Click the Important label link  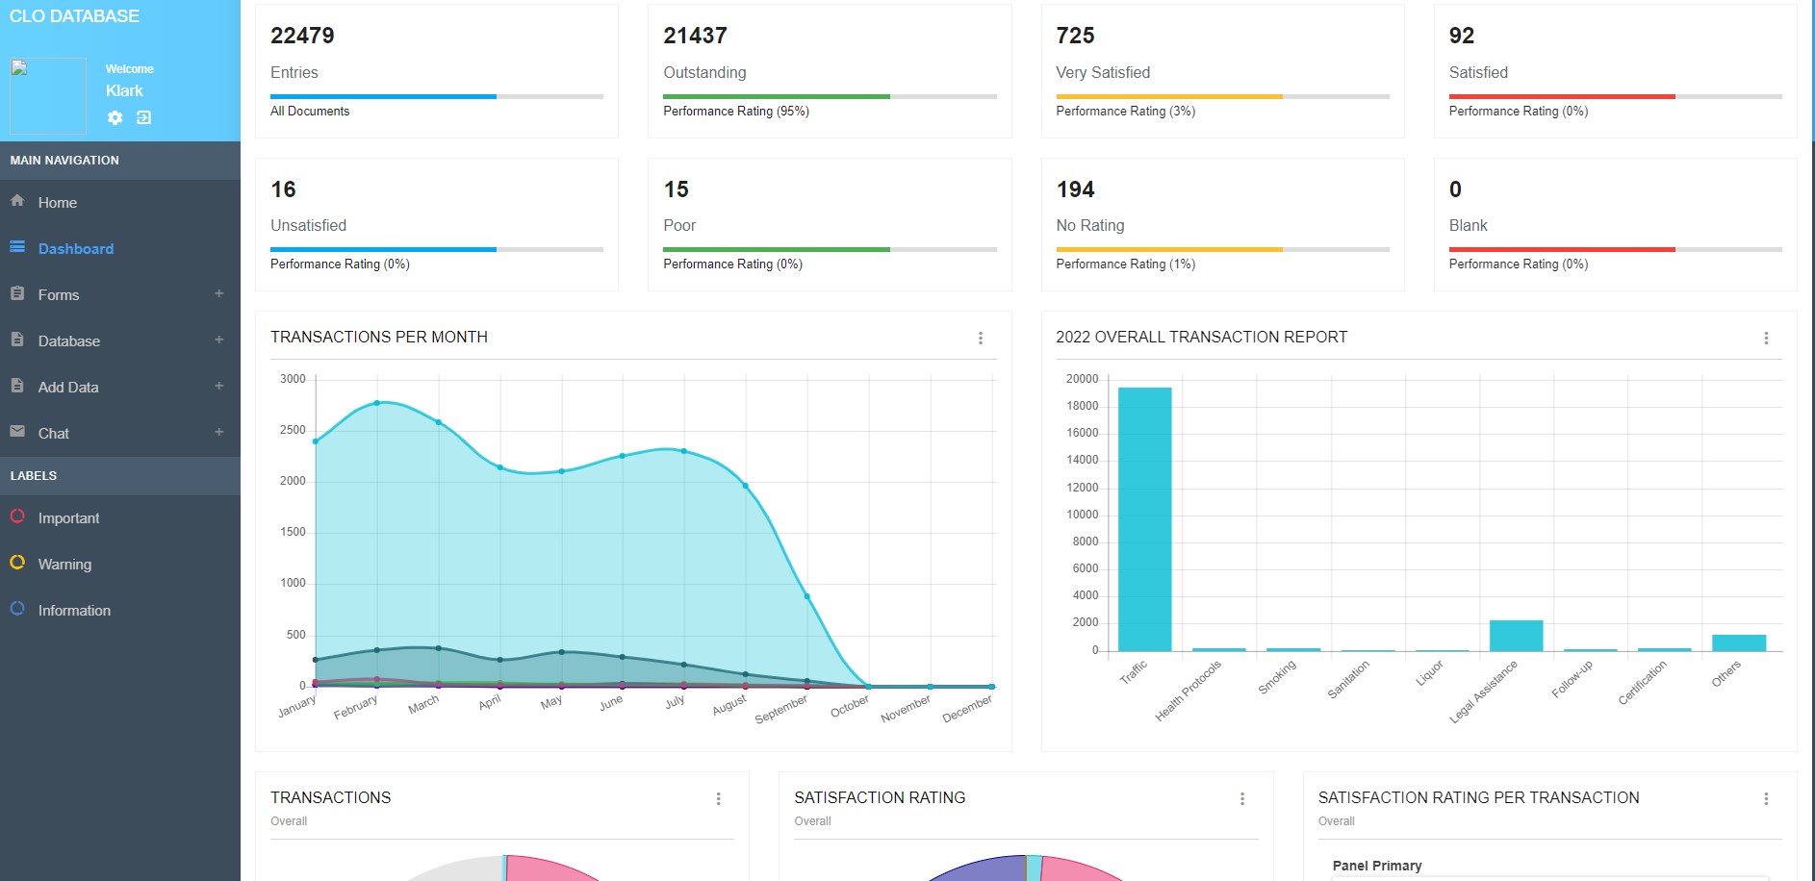click(120, 518)
